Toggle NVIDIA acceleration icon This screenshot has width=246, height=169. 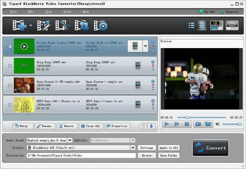point(216,25)
